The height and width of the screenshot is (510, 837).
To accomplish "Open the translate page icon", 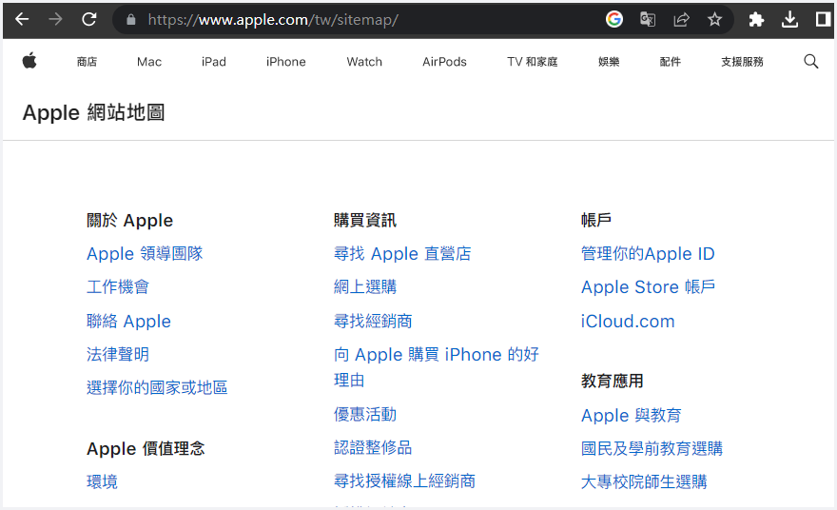I will tap(648, 20).
